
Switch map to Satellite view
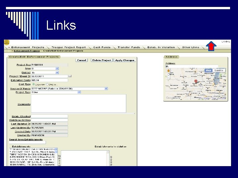point(219,71)
